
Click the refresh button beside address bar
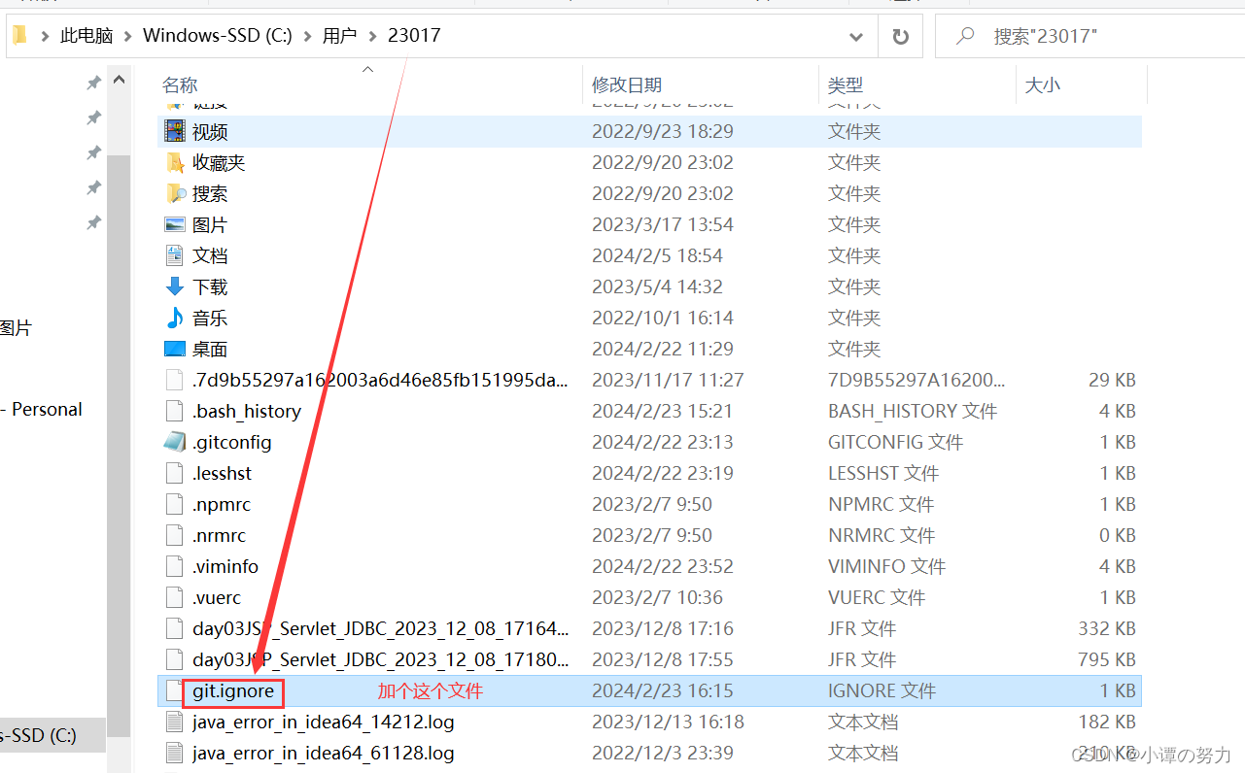[x=900, y=36]
